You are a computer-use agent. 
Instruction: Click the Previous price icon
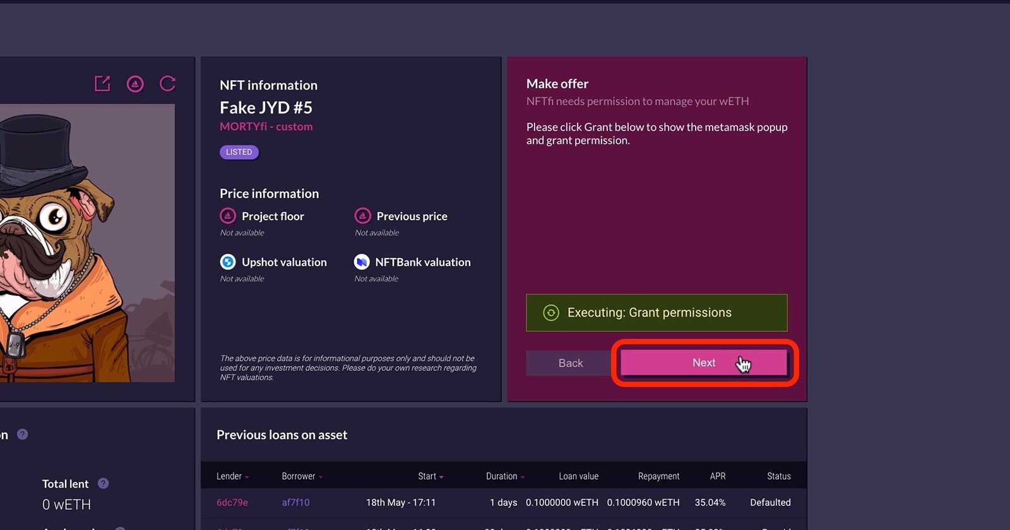coord(362,216)
